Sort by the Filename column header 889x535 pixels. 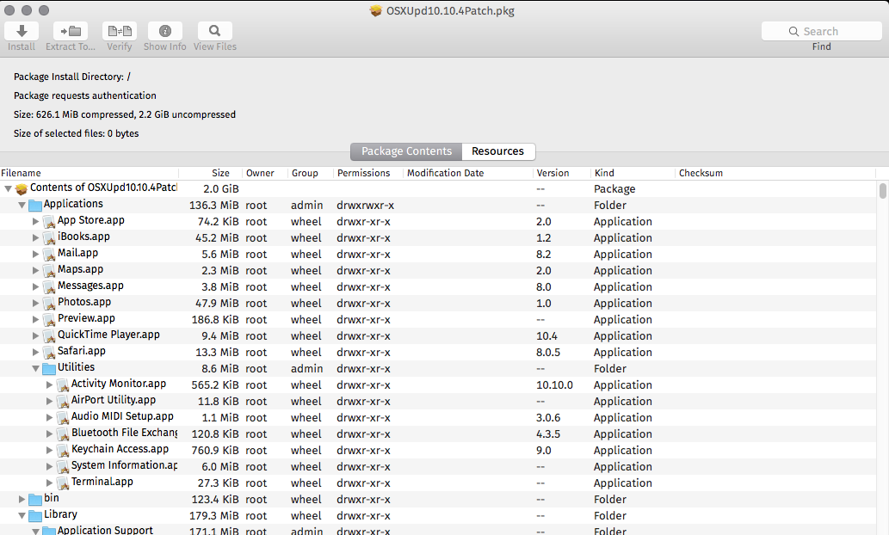tap(89, 173)
